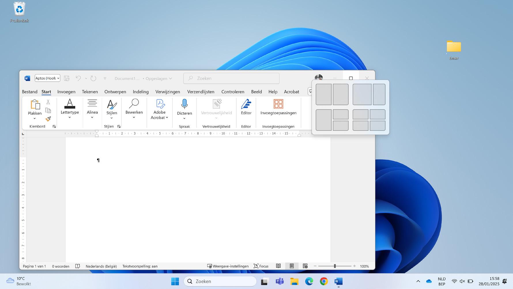Activate the Opmaak kopiëren paintbrush
Image resolution: width=513 pixels, height=289 pixels.
48,119
